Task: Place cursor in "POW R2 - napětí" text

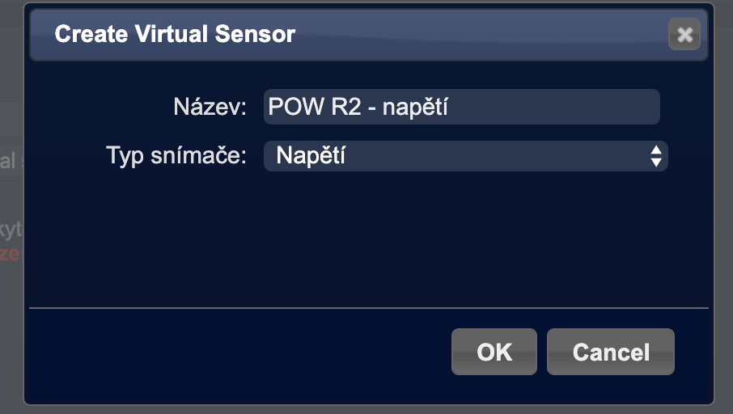Action: (x=358, y=107)
